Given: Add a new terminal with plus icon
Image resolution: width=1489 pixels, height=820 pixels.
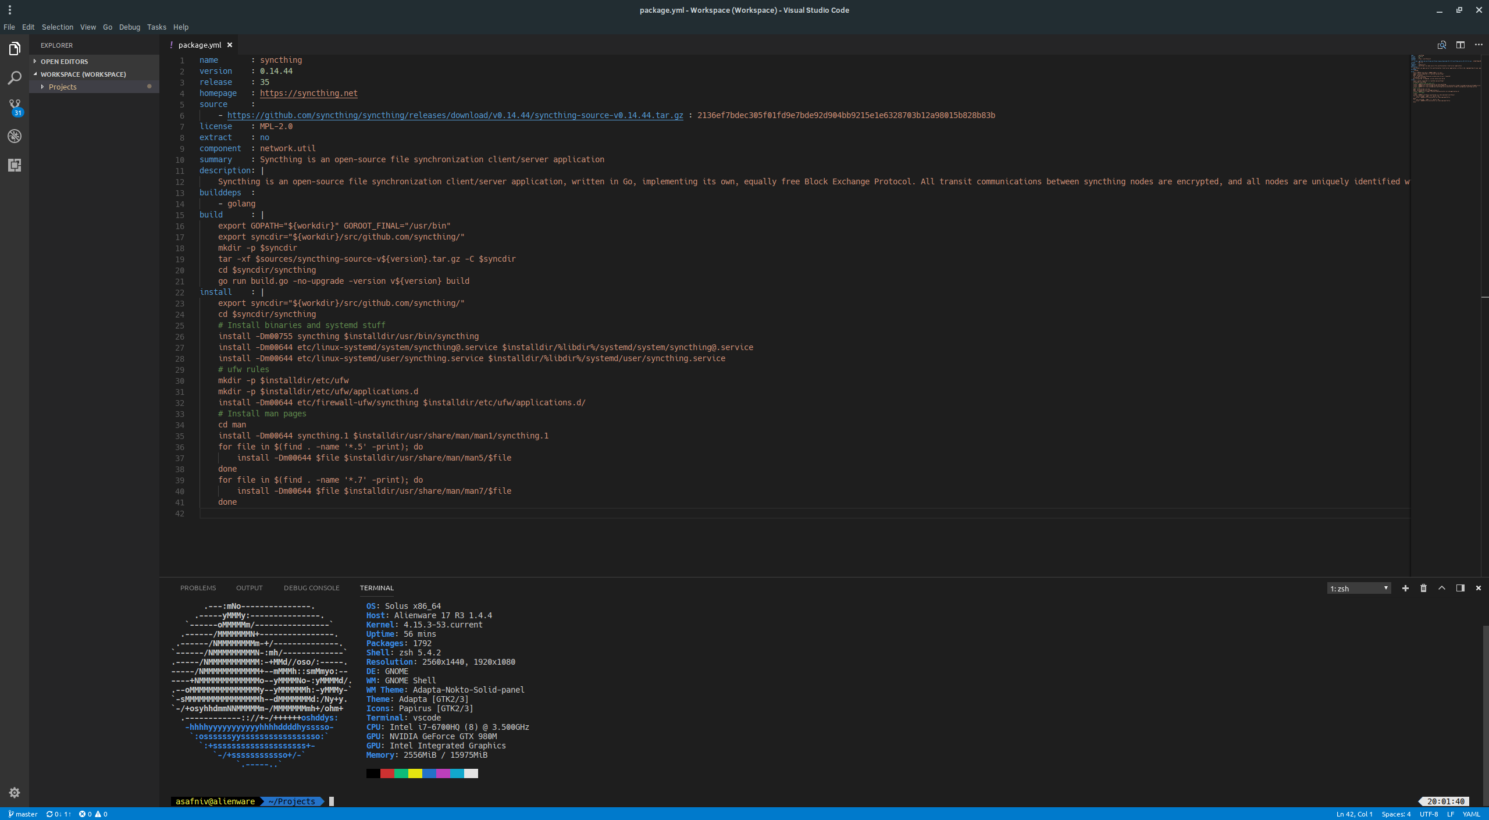Looking at the screenshot, I should click(x=1405, y=588).
